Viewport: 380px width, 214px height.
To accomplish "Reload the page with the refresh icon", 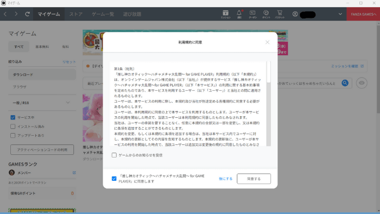I will 27,14.
